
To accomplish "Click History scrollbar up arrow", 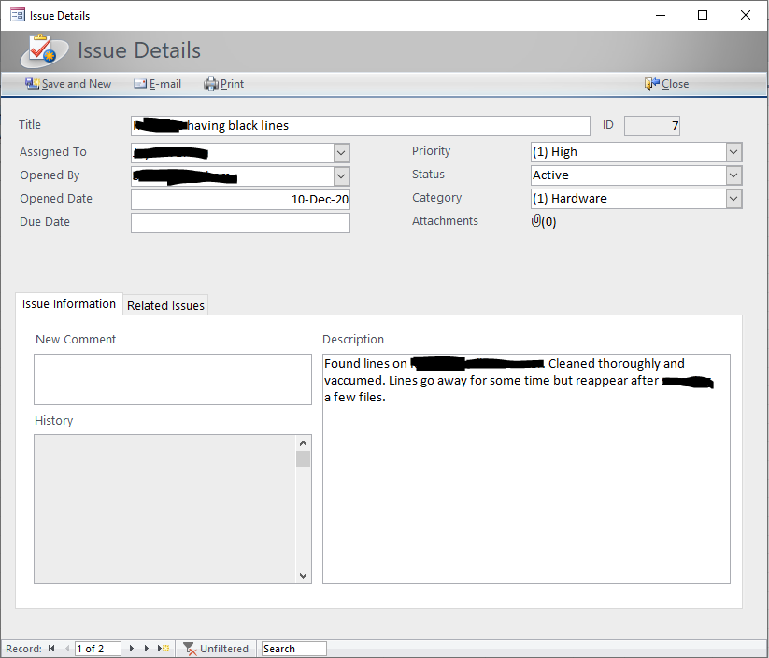I will click(x=303, y=443).
